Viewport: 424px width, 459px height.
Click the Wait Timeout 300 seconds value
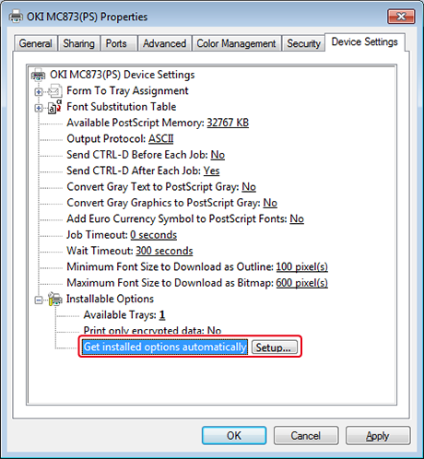(164, 251)
